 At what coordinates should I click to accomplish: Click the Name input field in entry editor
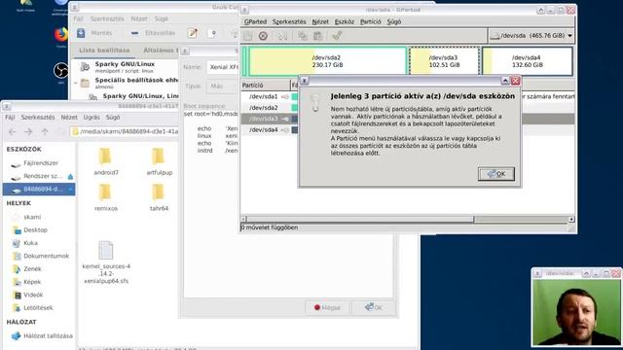point(223,67)
